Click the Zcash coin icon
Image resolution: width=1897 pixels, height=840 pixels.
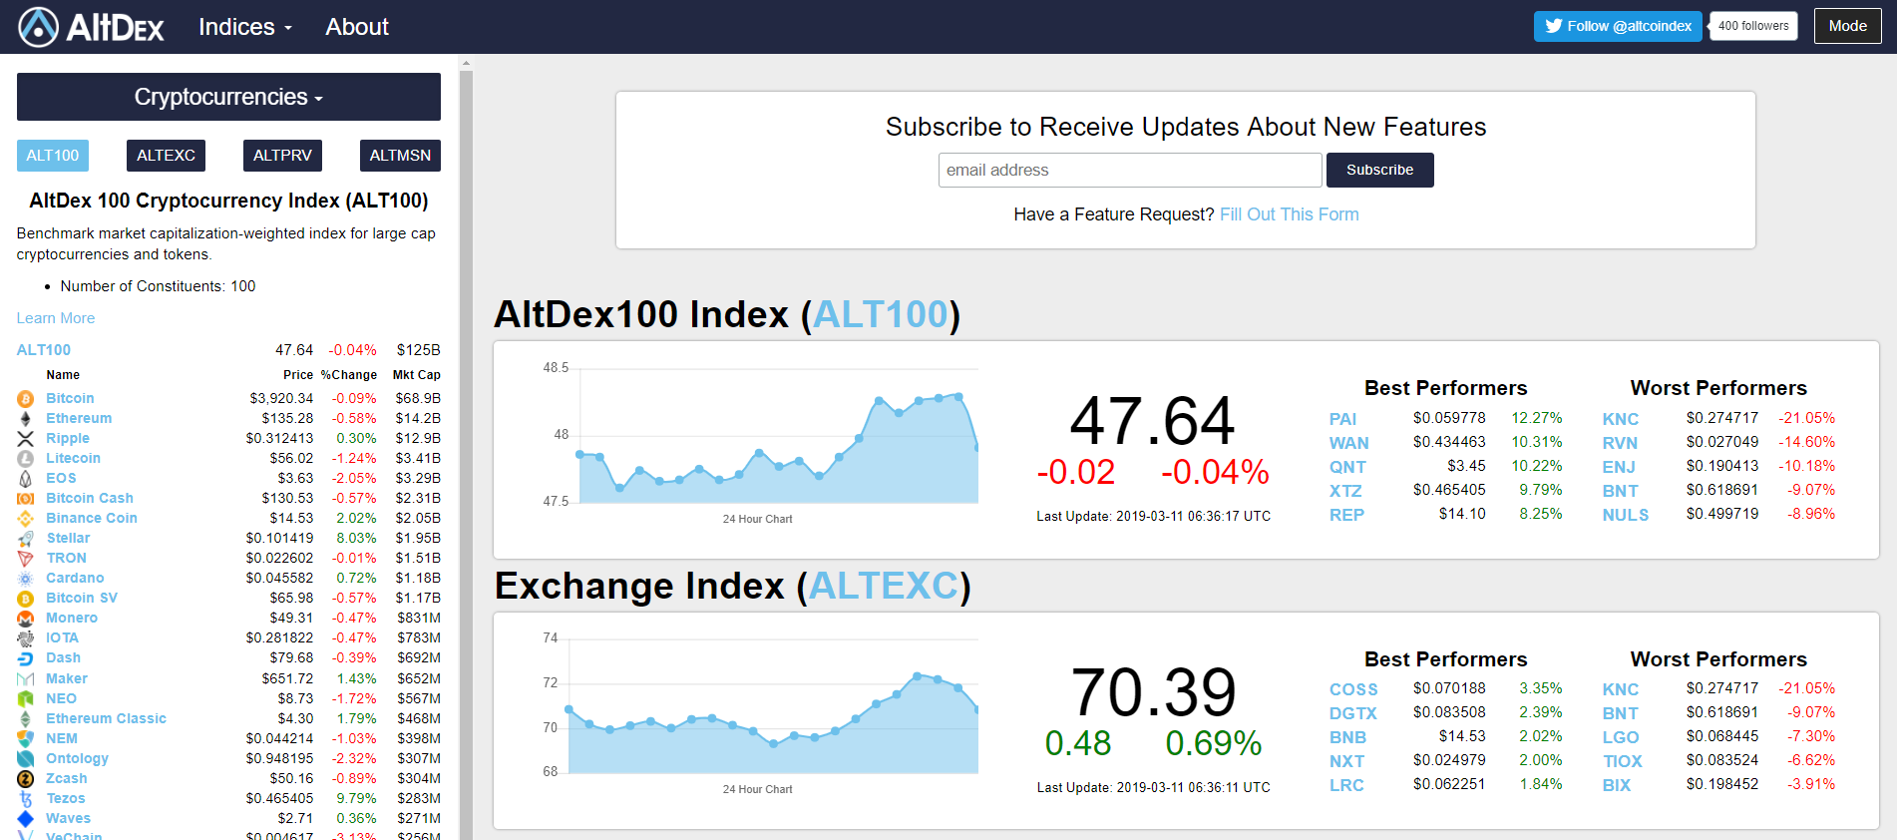[x=26, y=779]
